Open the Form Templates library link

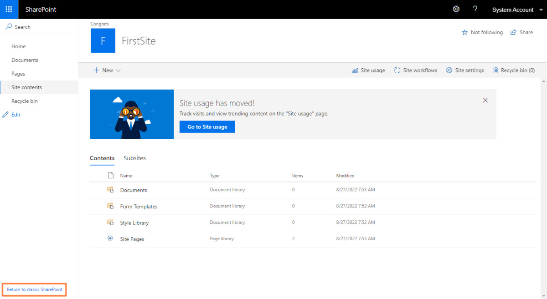(x=139, y=207)
